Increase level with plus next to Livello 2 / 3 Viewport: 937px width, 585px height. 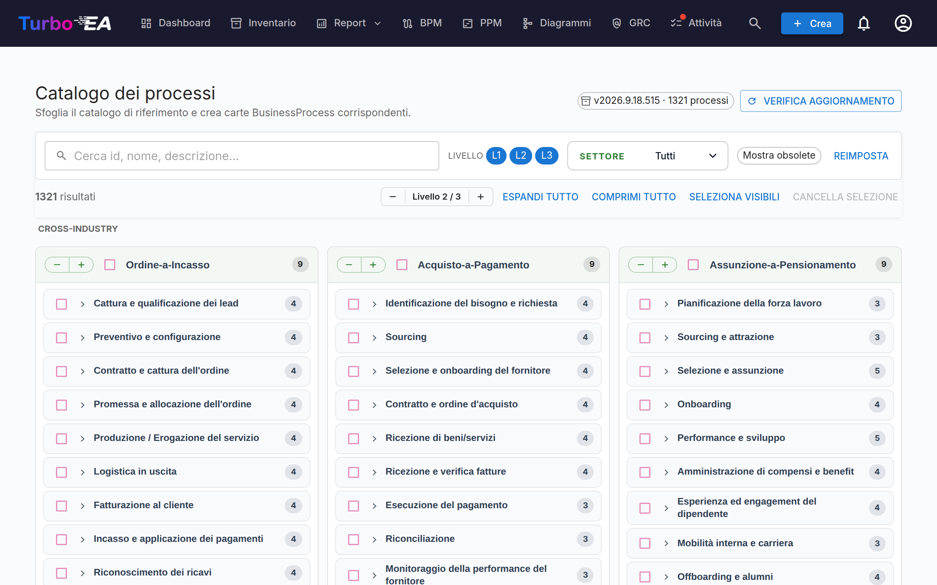pos(481,197)
